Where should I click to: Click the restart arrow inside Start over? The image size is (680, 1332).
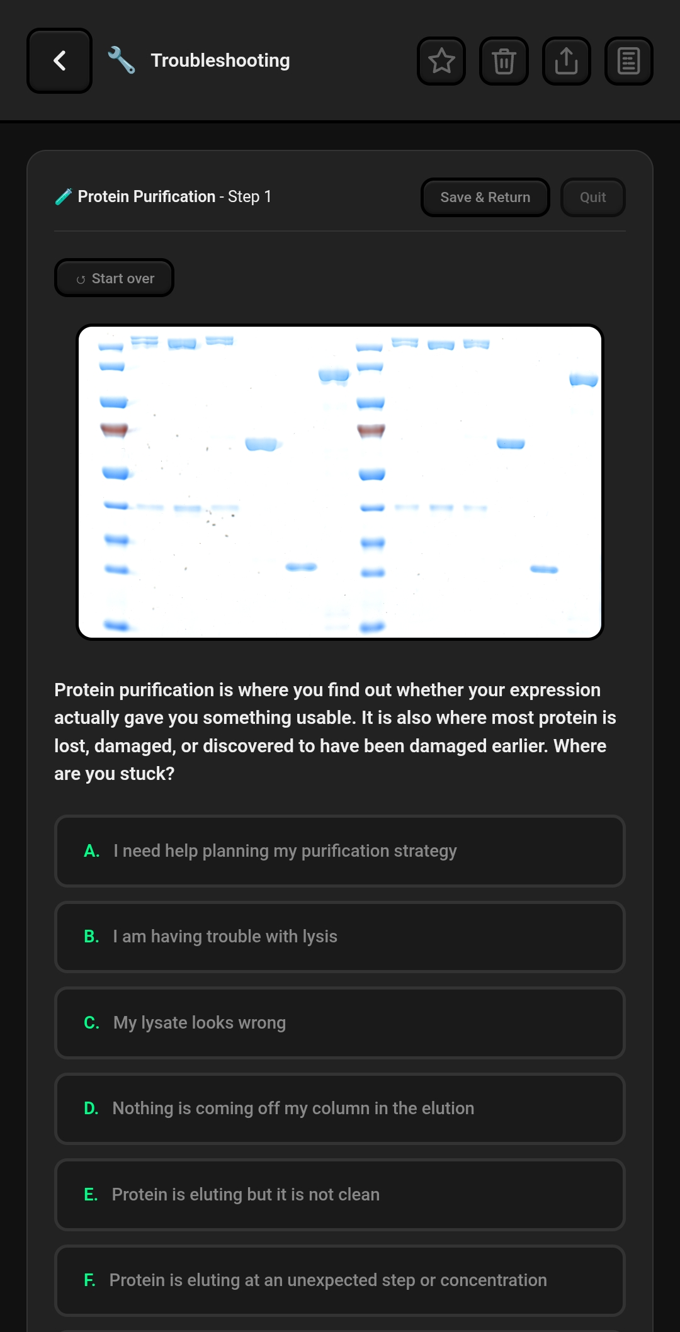pyautogui.click(x=81, y=278)
